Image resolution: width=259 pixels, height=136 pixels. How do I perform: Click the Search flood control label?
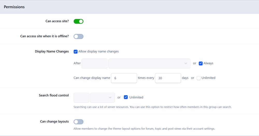(x=54, y=95)
